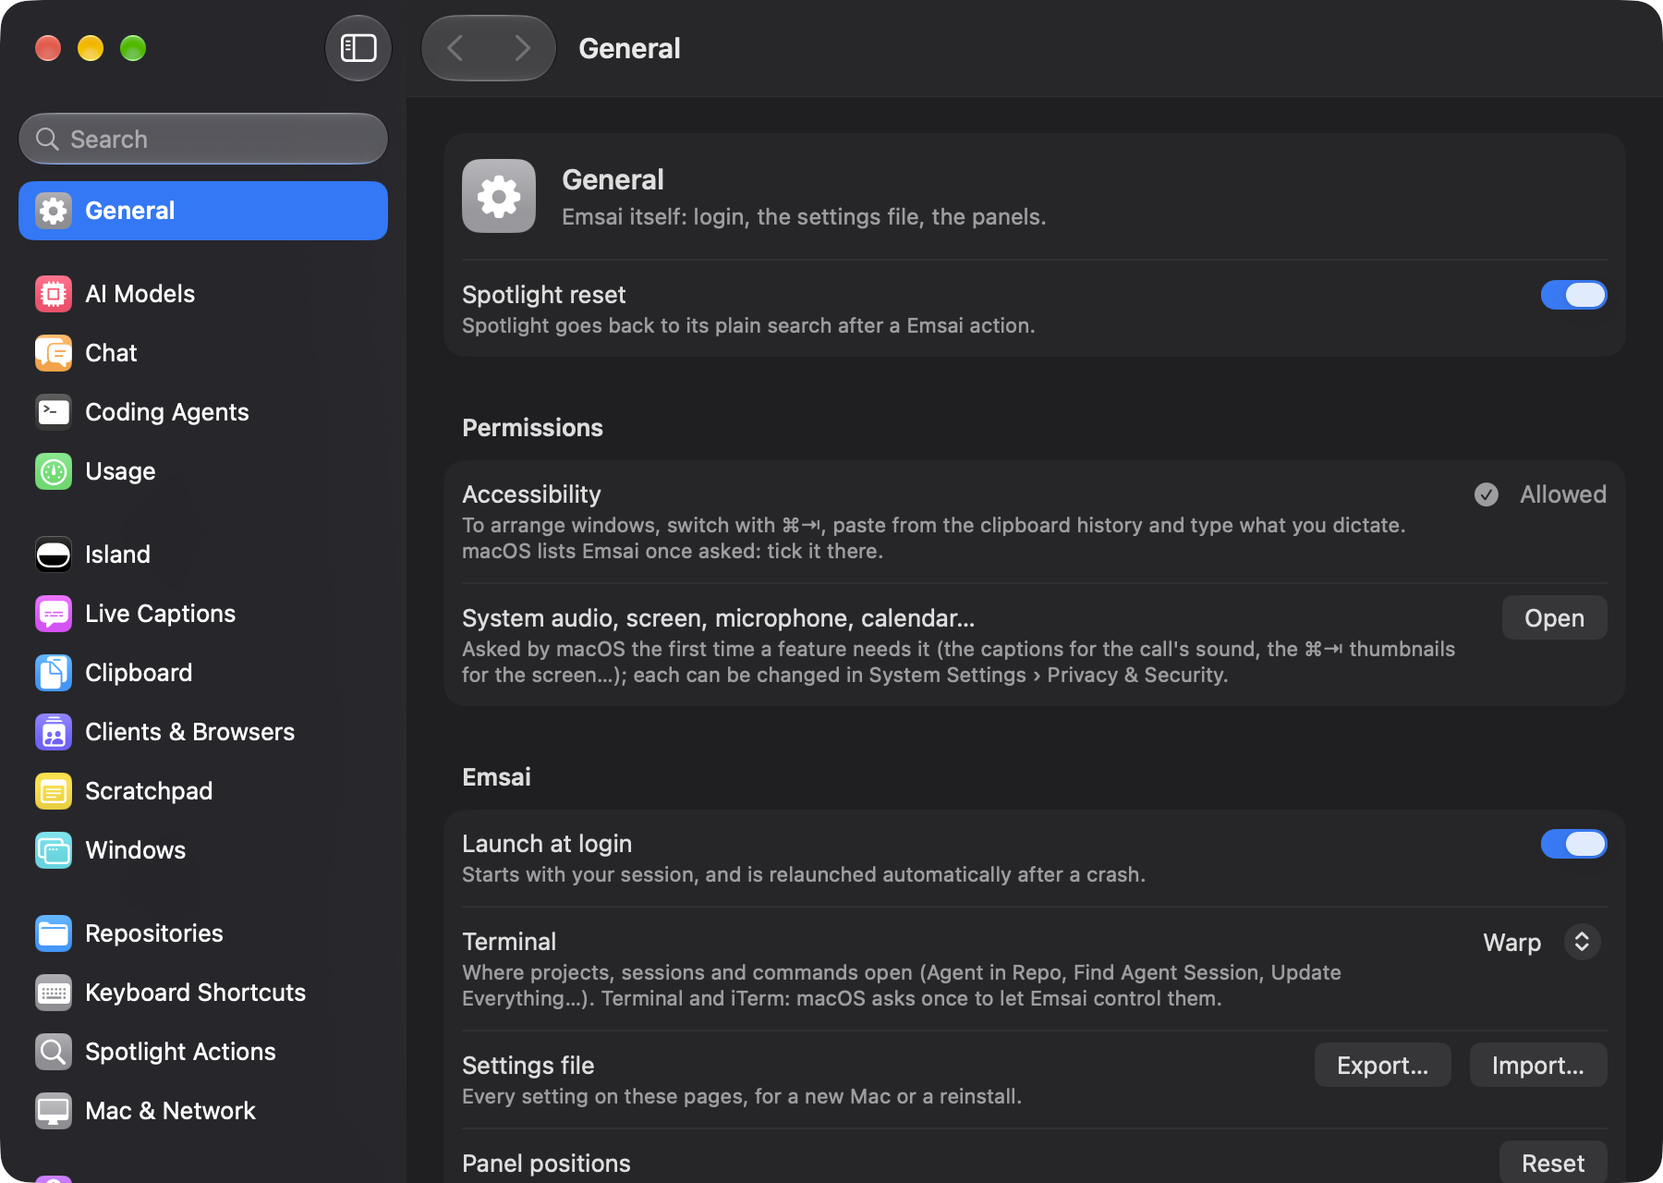
Task: Click the Usage gauge icon
Action: pyautogui.click(x=54, y=471)
